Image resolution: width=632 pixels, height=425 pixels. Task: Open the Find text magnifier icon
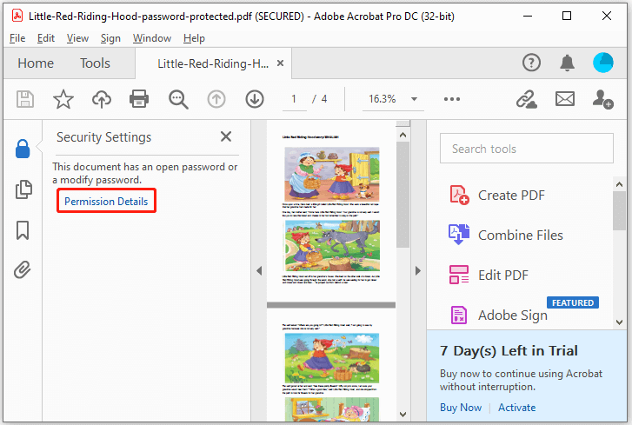(178, 99)
